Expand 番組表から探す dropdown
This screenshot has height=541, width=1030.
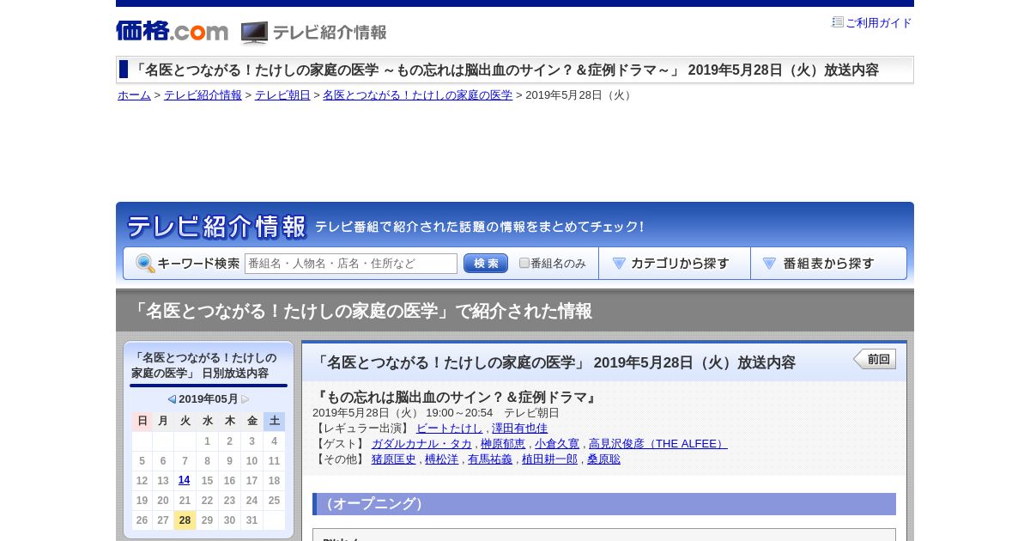tap(828, 264)
